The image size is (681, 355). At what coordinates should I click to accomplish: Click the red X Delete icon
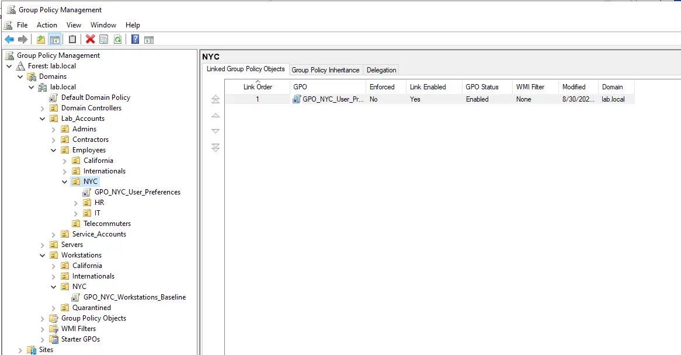point(91,40)
